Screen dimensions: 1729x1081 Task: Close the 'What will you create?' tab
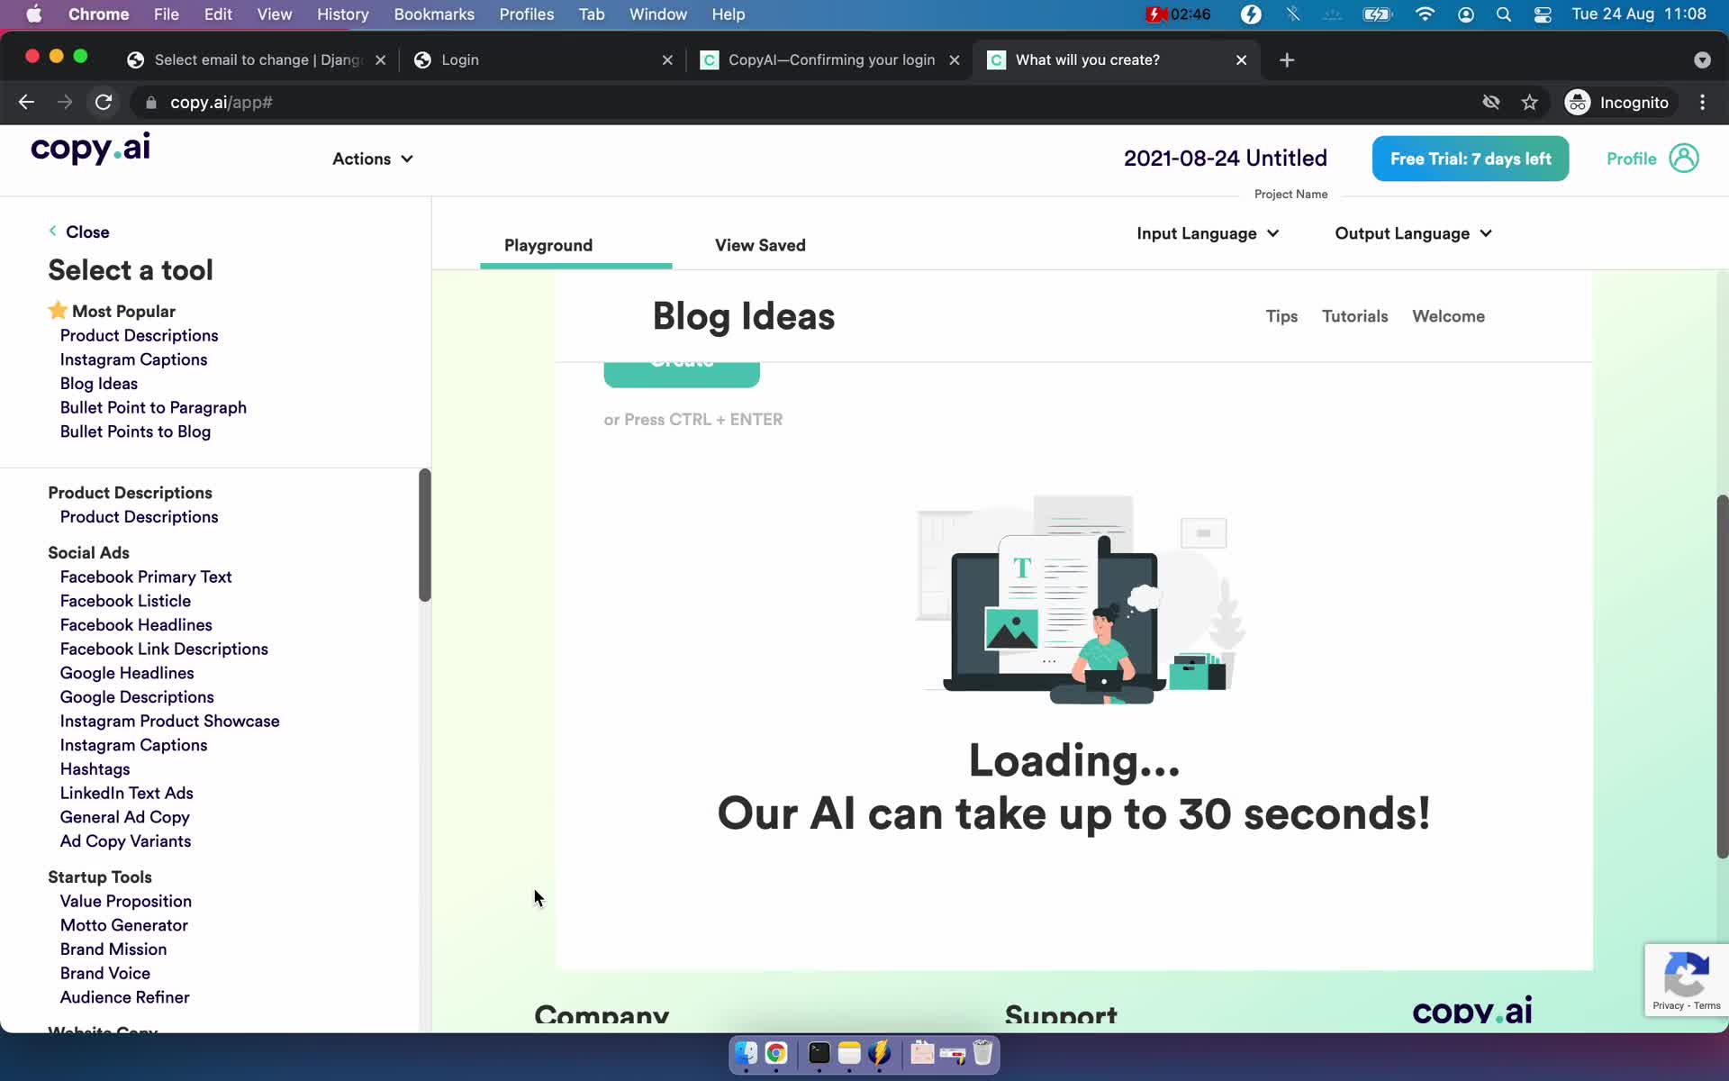click(x=1241, y=60)
